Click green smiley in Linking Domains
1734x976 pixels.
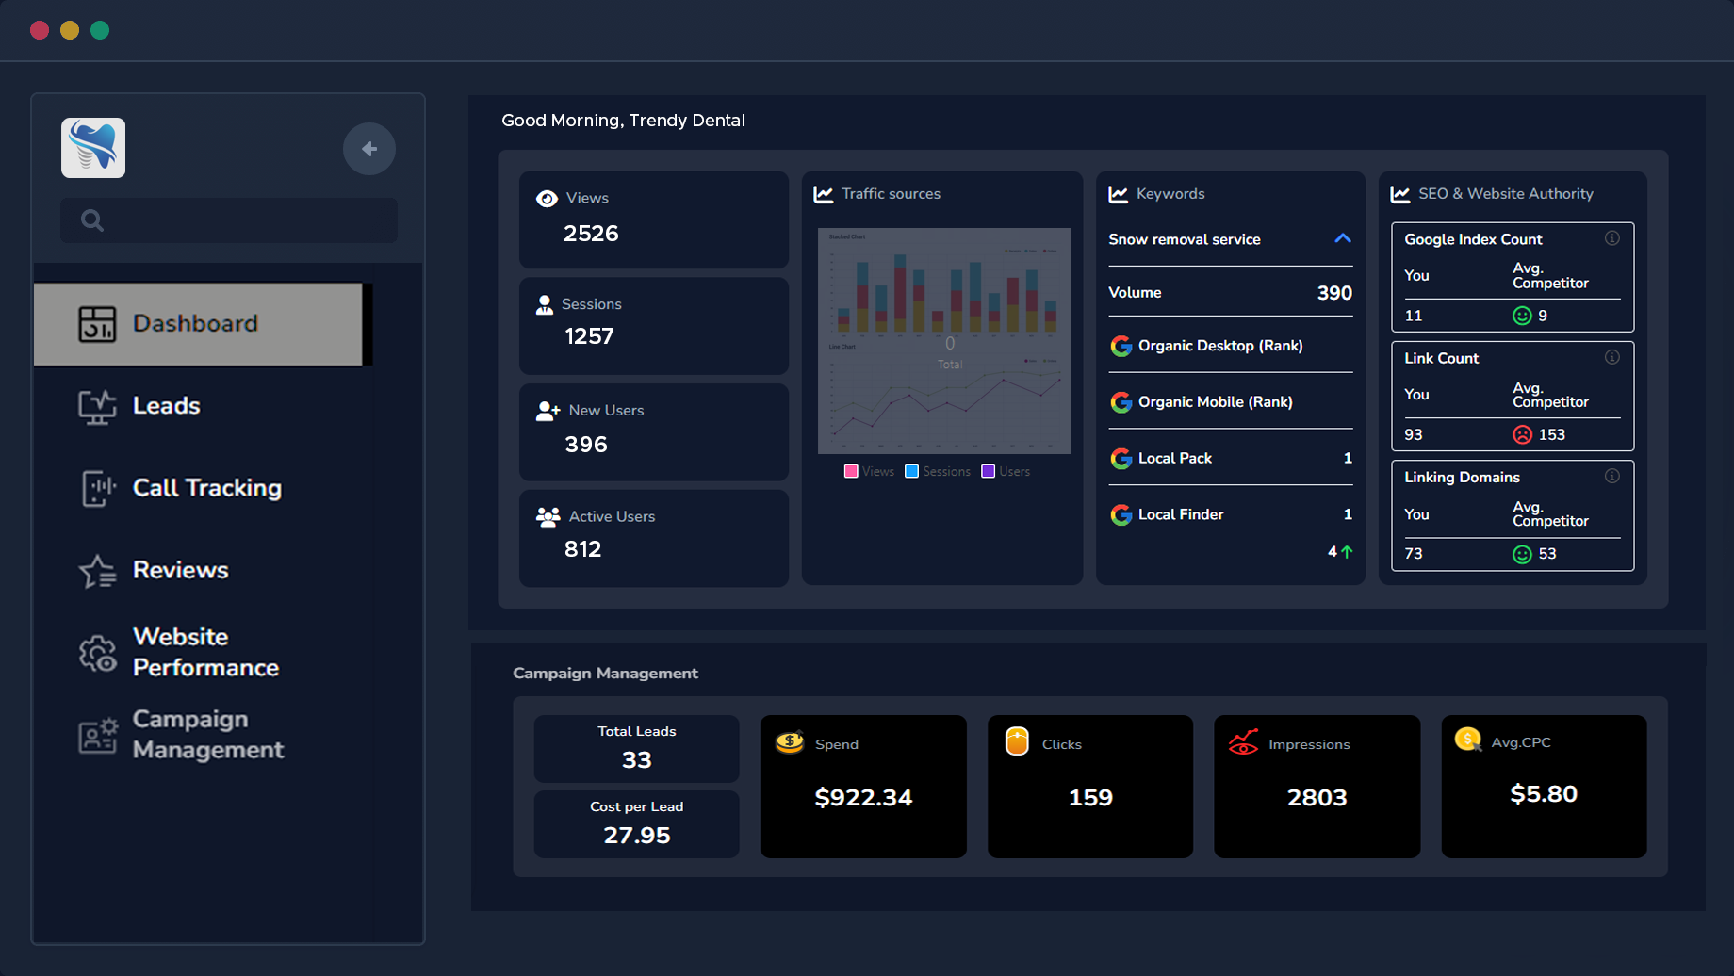1522,554
